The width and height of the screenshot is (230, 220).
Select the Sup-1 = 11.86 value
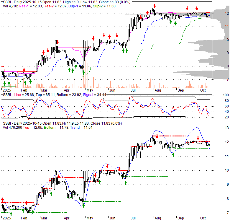click(80, 6)
